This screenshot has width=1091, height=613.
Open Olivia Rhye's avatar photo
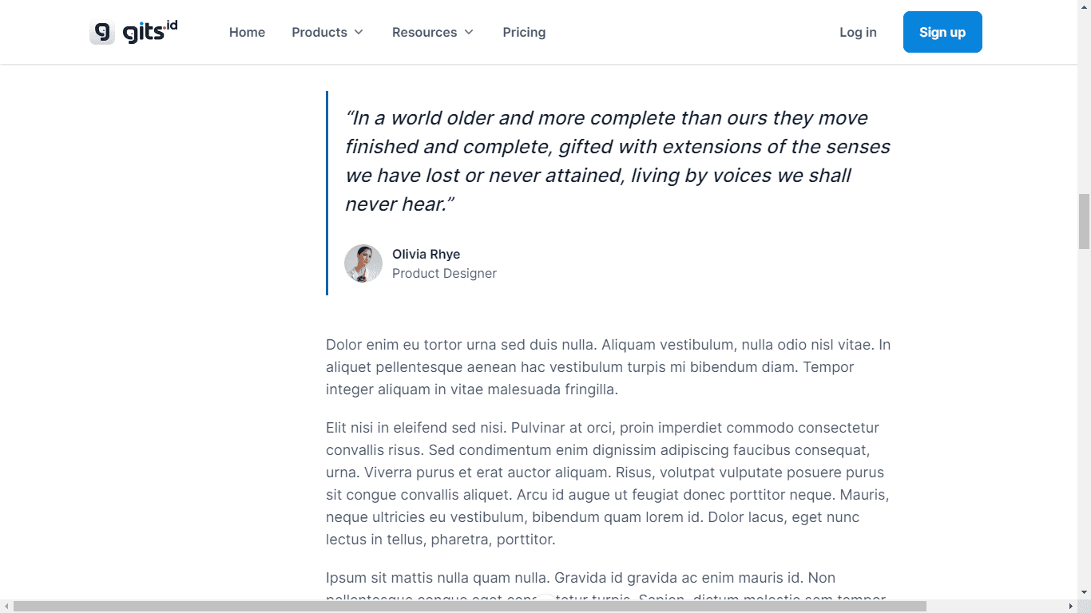point(363,263)
